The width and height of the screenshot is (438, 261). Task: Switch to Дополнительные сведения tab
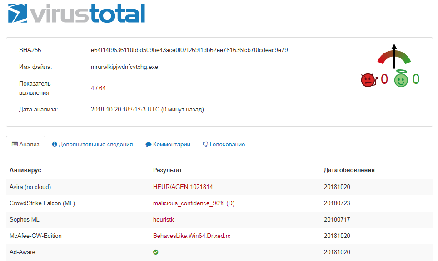tap(92, 144)
